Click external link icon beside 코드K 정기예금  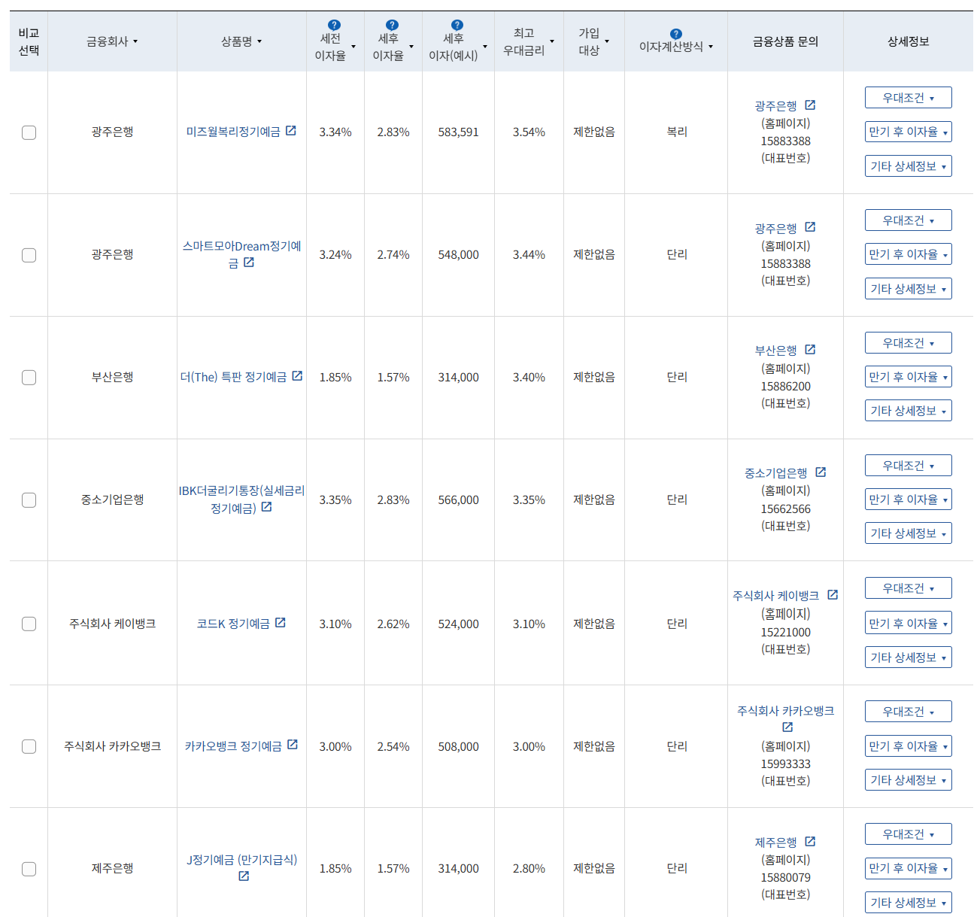(281, 623)
